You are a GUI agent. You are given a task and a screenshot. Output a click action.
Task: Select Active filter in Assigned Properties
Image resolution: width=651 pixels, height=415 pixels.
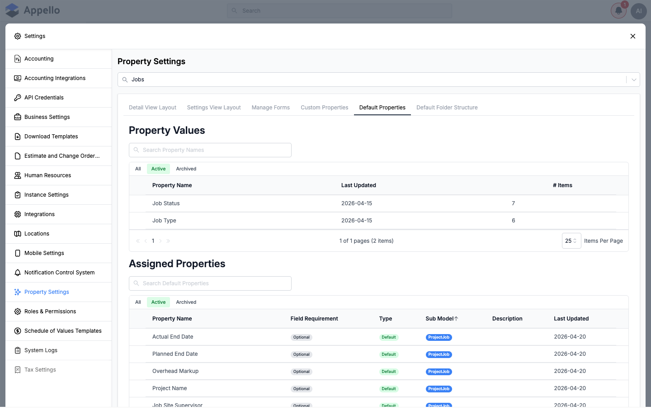pyautogui.click(x=158, y=302)
